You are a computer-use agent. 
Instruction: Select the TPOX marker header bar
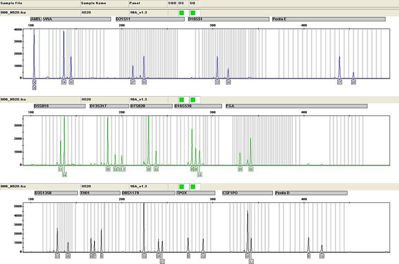197,193
